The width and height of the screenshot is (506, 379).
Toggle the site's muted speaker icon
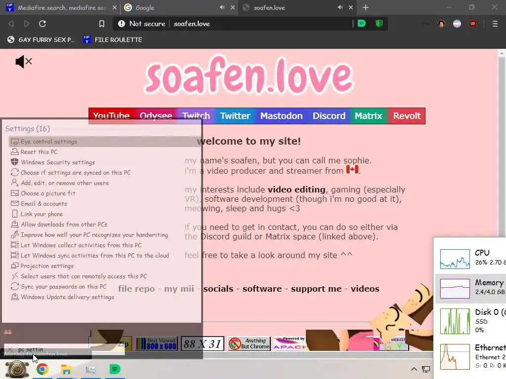pos(24,61)
